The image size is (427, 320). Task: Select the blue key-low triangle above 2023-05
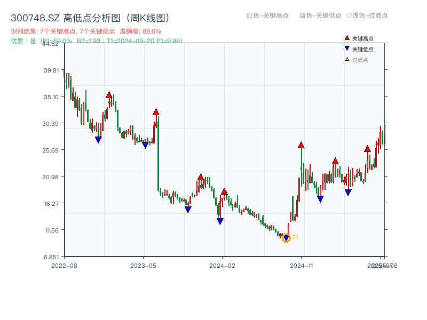pyautogui.click(x=145, y=145)
